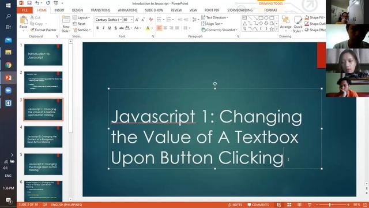Screen dimensions: 369x208
Task: Click the Redo/Repeat icon in title bar
Action: point(48,3)
